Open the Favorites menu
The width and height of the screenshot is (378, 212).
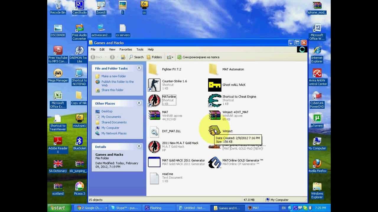coord(126,49)
